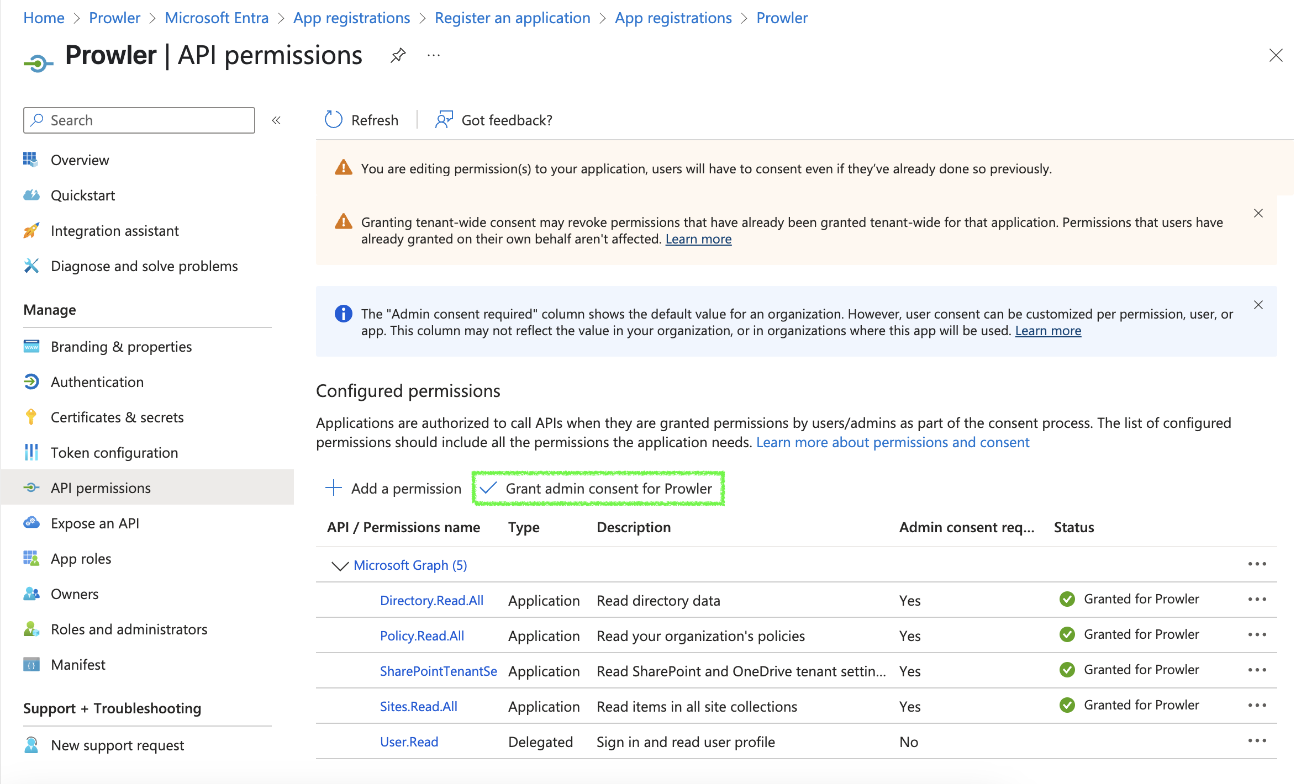
Task: Open Sites.Read.All permission
Action: tap(419, 707)
